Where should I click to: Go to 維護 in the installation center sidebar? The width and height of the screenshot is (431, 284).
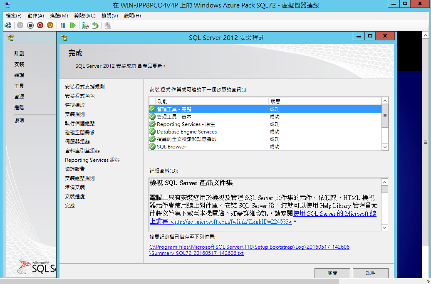pyautogui.click(x=19, y=75)
